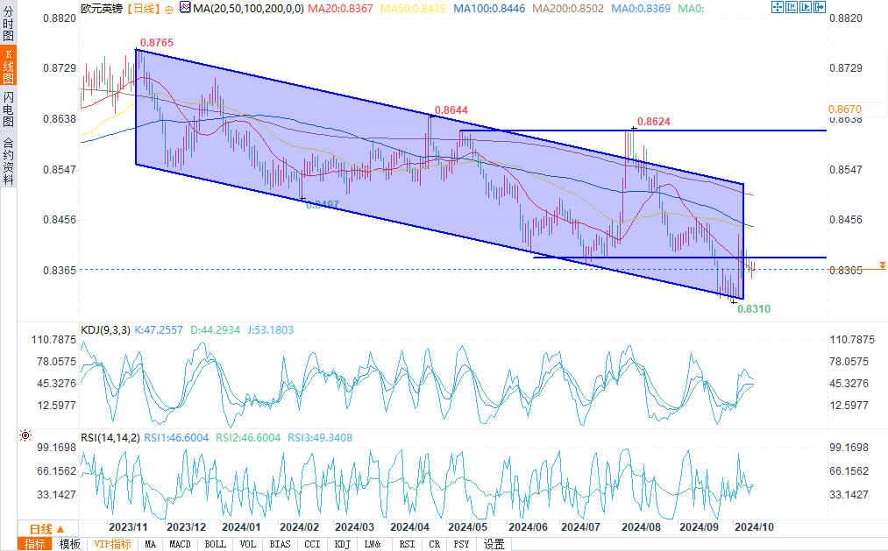Click the red sun icon beside RSI panel

pos(25,435)
